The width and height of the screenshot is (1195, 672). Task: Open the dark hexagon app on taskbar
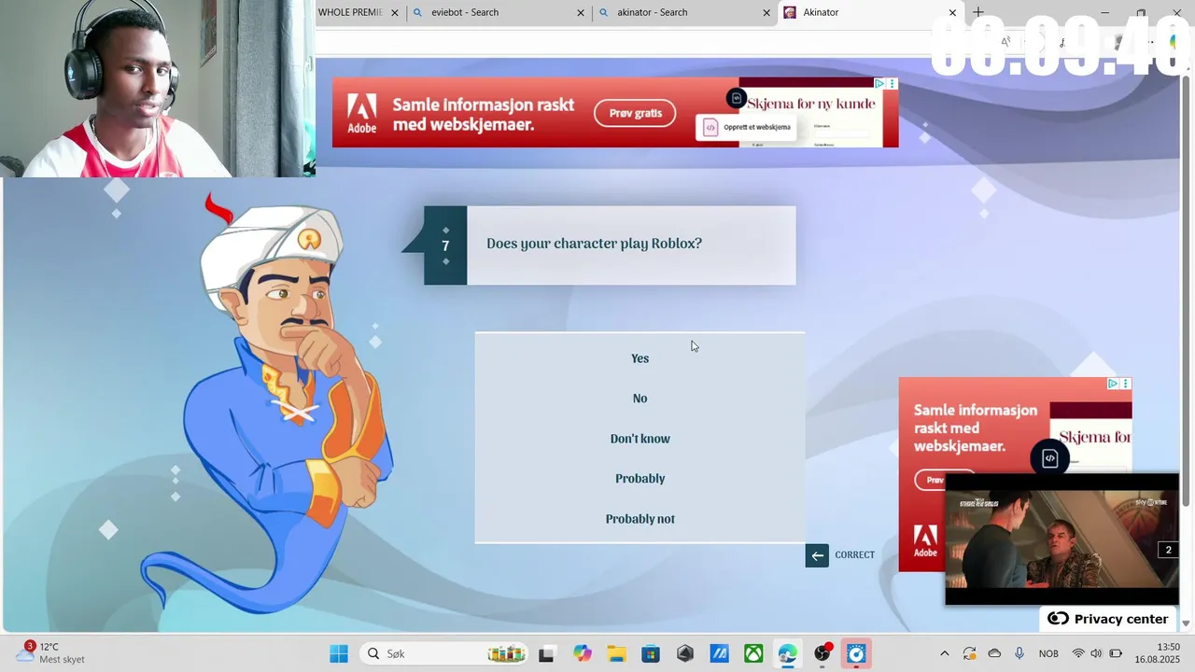pos(685,654)
